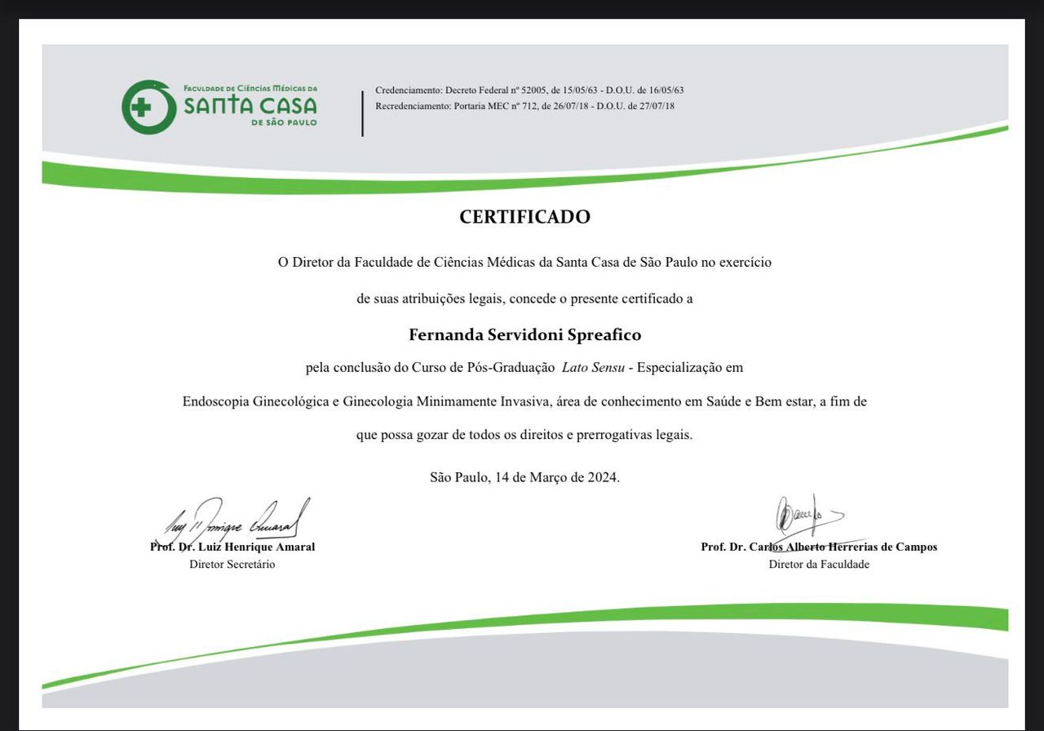Click the name Prof. Dr. Luiz Henrique Amaral
This screenshot has width=1044, height=731.
232,547
